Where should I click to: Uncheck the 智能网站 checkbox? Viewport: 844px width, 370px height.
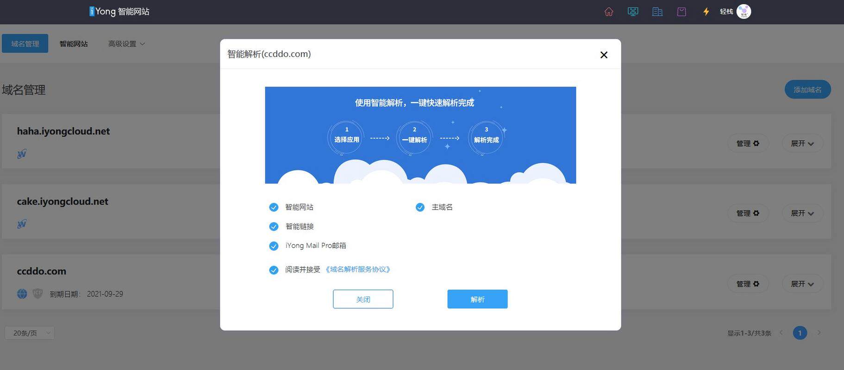[274, 207]
